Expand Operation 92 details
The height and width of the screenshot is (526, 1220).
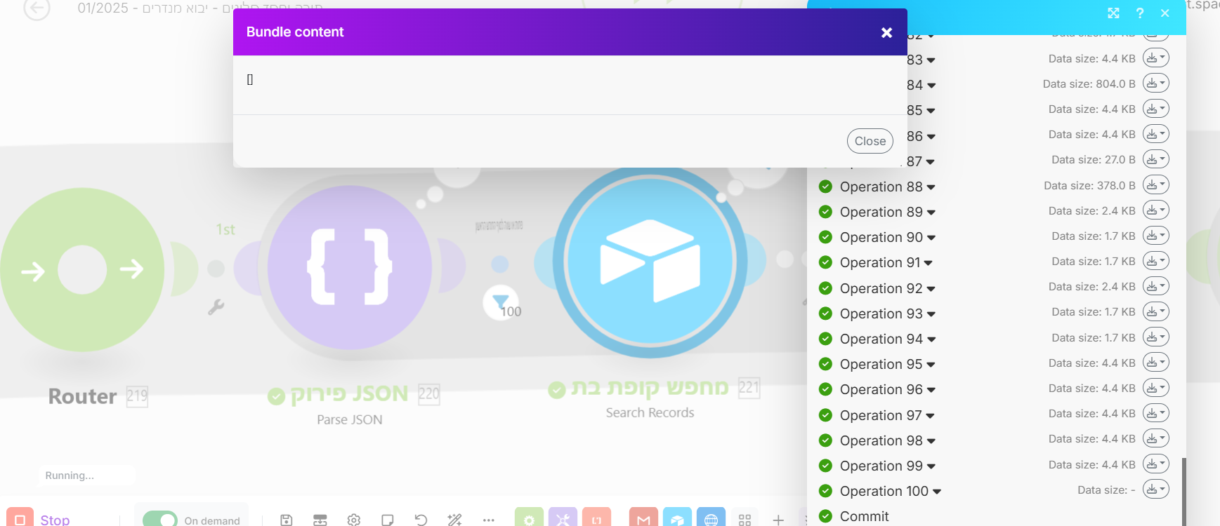click(x=888, y=288)
